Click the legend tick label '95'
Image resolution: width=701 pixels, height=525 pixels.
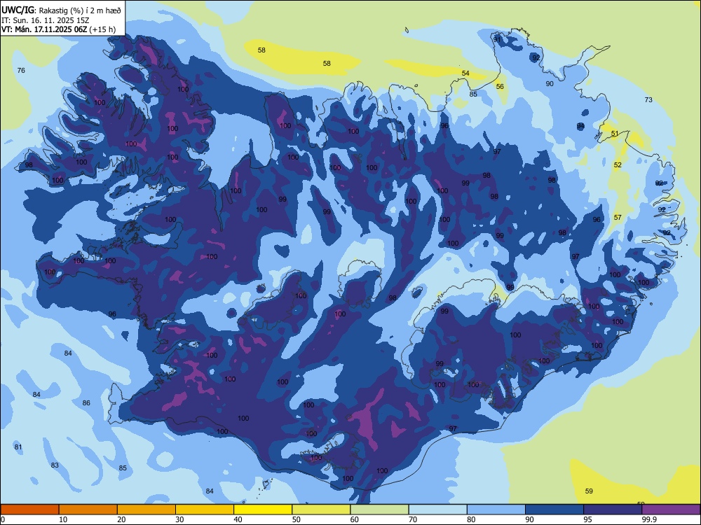[588, 519]
